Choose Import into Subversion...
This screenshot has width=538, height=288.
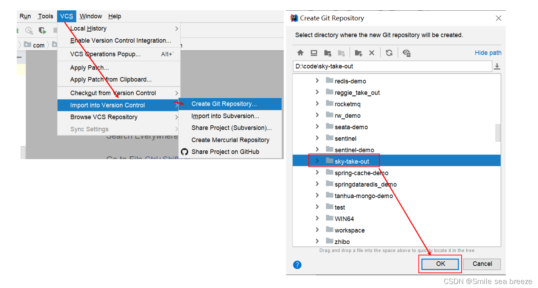click(230, 116)
